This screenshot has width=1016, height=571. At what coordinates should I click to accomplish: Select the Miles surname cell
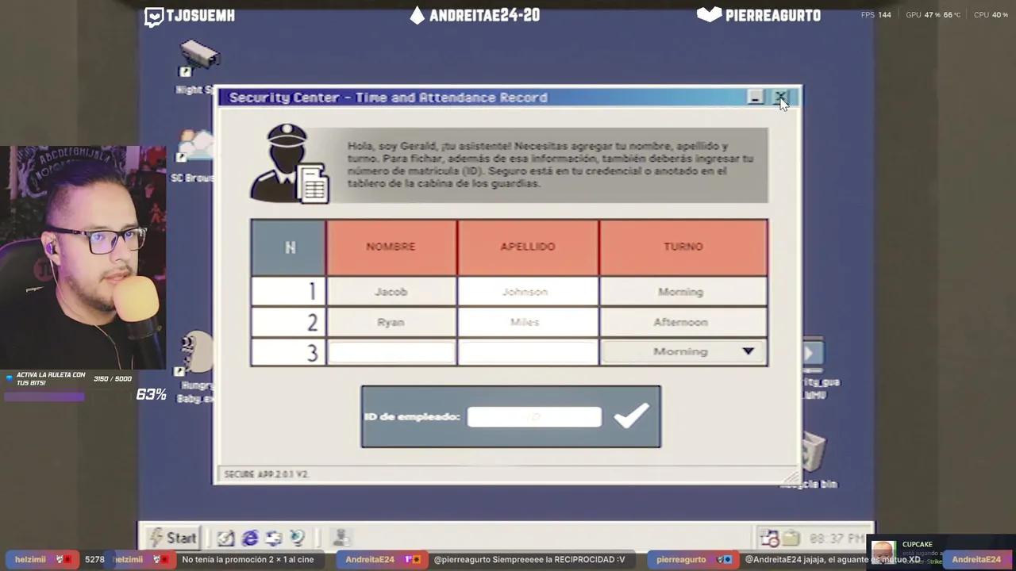(528, 322)
